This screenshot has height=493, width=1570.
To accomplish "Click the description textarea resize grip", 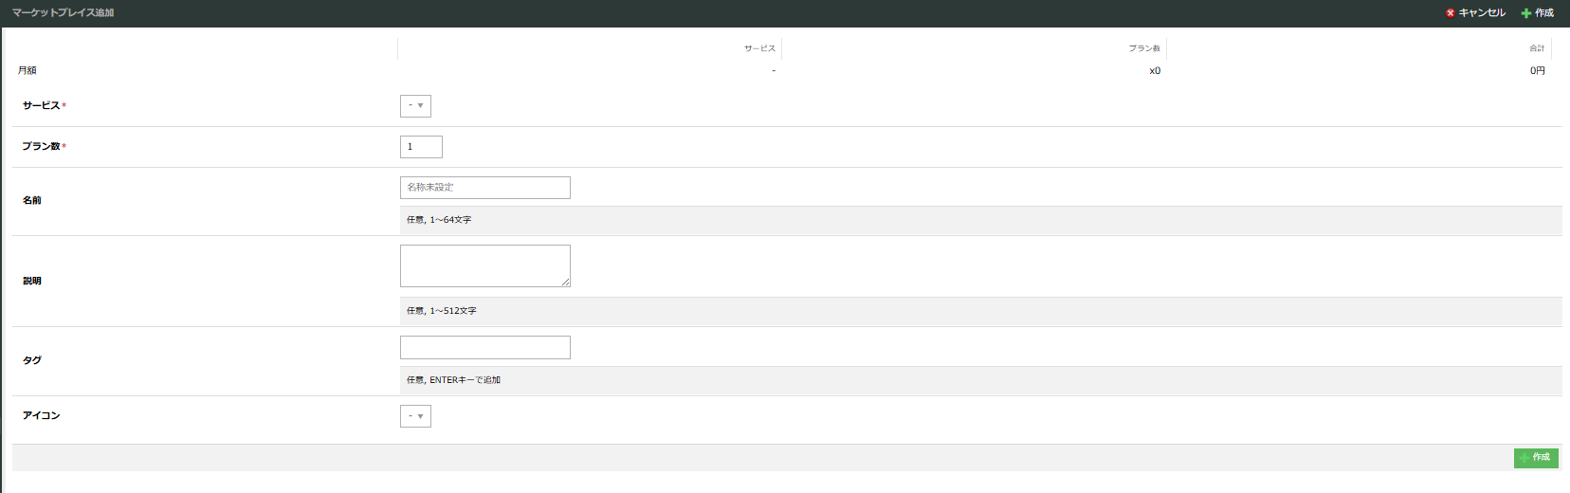I will [565, 282].
